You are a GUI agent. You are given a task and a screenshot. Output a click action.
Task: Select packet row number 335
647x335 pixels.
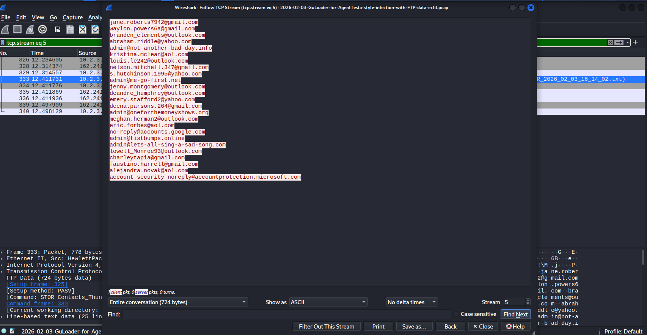51,92
